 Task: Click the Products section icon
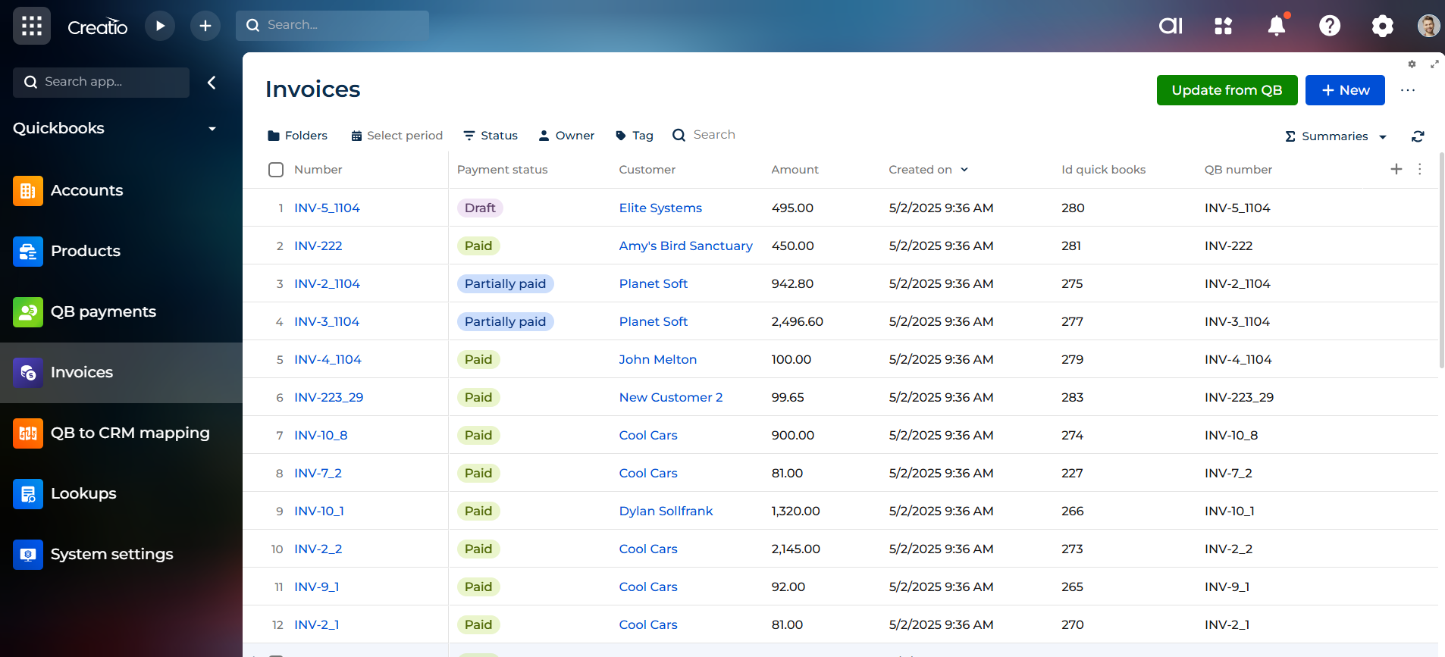tap(28, 251)
